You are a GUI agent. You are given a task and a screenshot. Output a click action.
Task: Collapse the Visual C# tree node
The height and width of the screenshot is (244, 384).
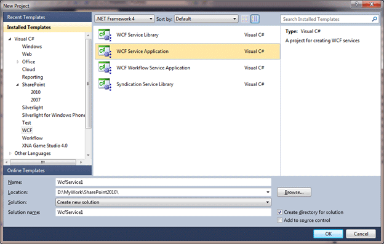[x=10, y=39]
